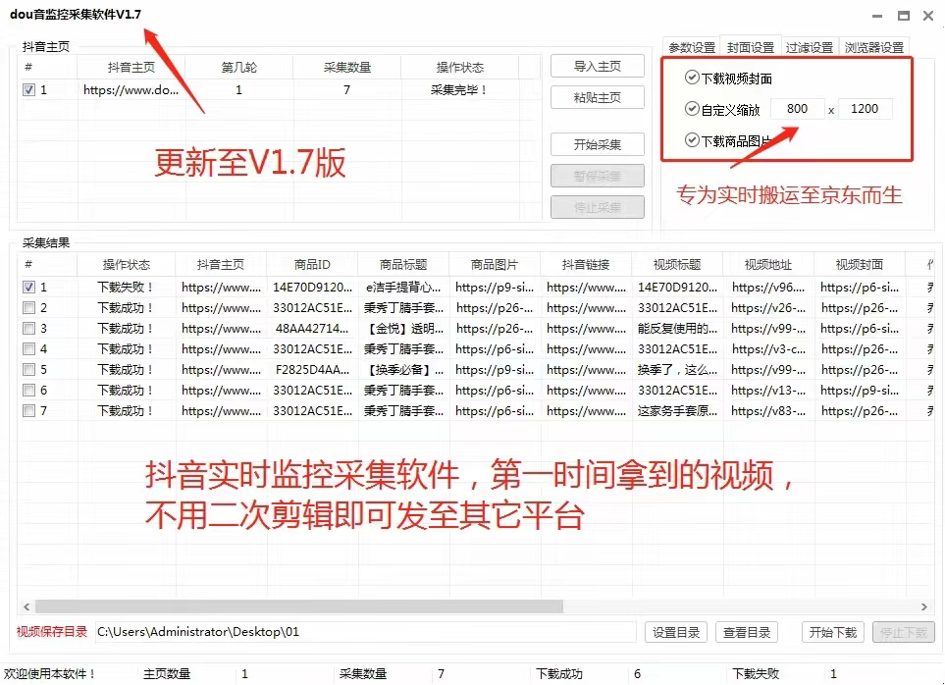
Task: Click horizontal scrollbar left arrow
Action: pos(26,606)
